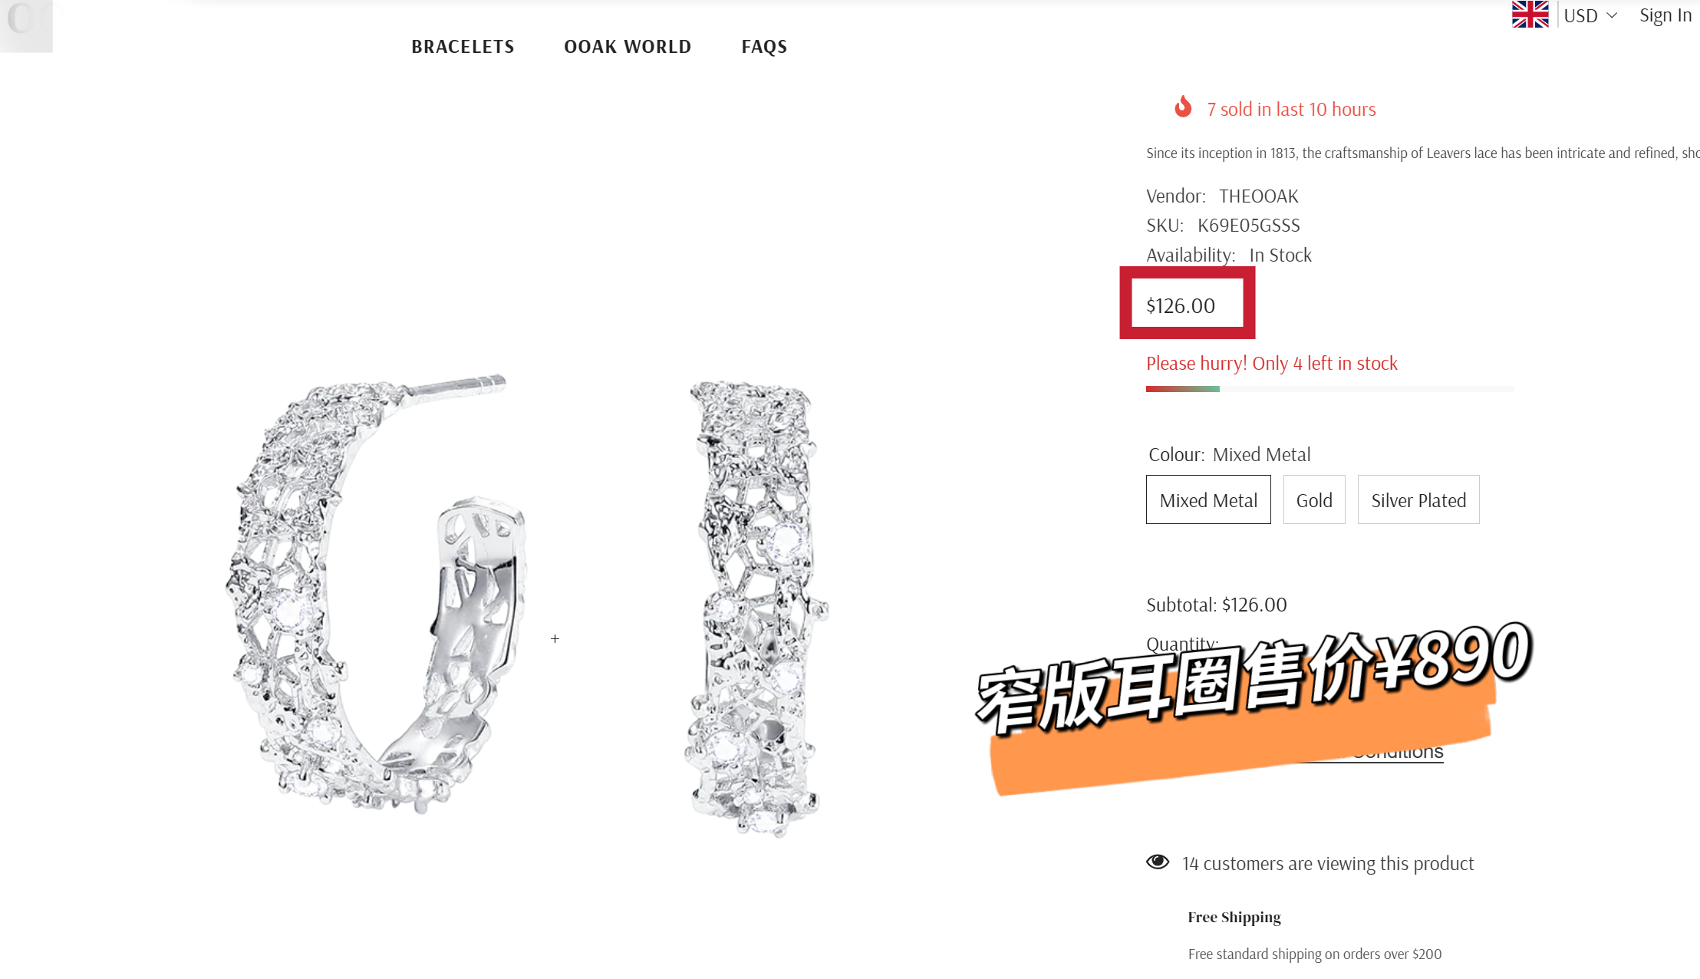Click the eye viewers icon
This screenshot has height=979, width=1700.
pyautogui.click(x=1158, y=862)
